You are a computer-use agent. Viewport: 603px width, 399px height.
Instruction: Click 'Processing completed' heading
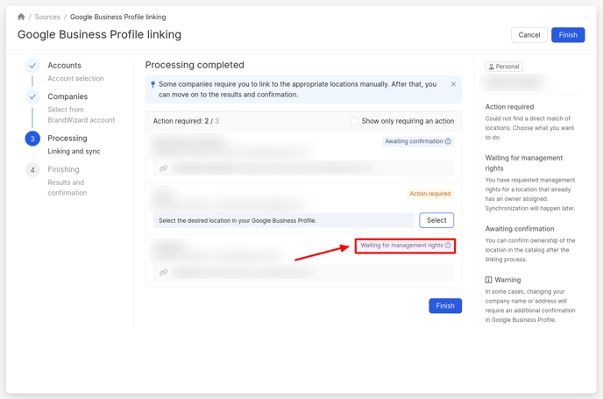click(x=195, y=65)
